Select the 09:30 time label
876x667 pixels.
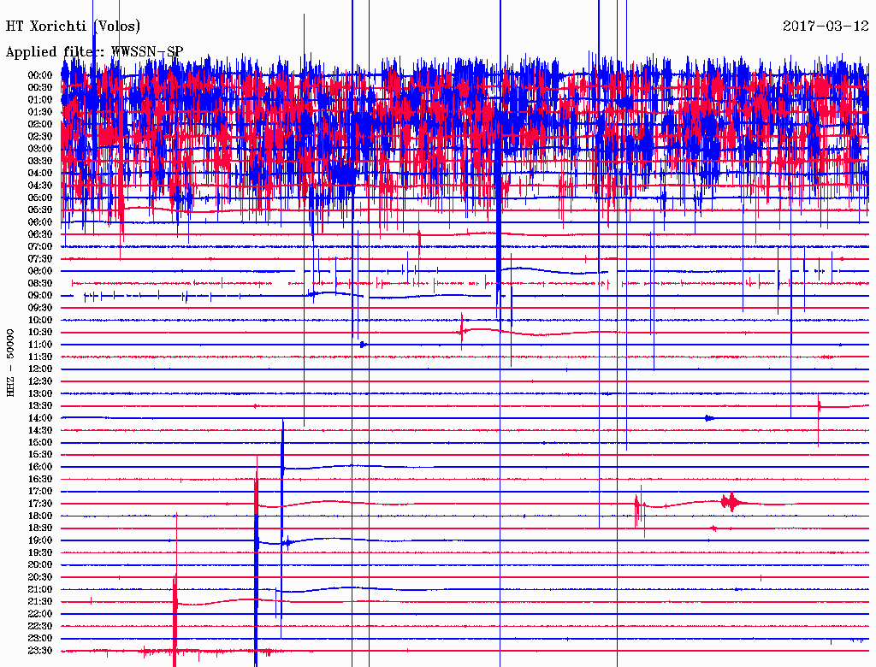pos(40,307)
